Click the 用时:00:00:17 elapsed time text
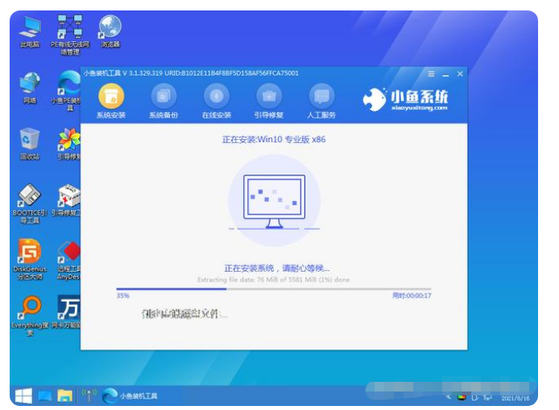The image size is (559, 410). pos(412,295)
